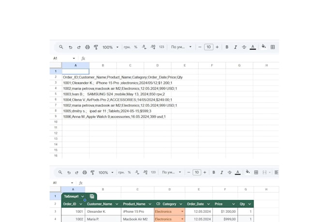This screenshot has width=329, height=222.
Task: Toggle italic in upper spreadsheet toolbar
Action: [x=236, y=47]
